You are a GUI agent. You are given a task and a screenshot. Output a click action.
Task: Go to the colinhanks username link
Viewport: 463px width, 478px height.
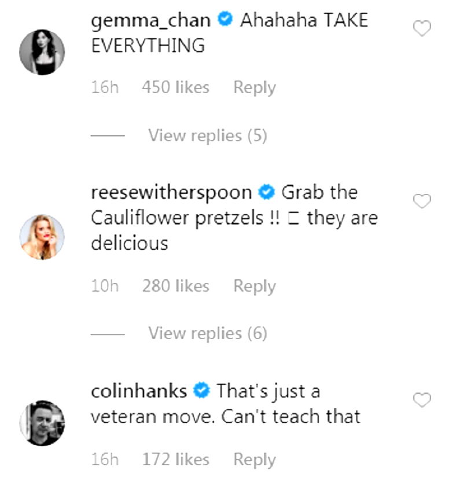click(139, 392)
